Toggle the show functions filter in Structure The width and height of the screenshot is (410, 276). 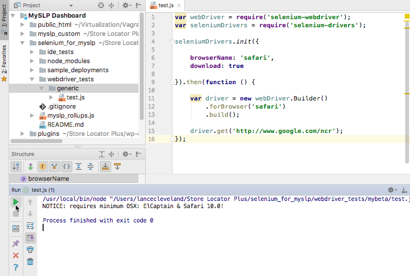[x=42, y=166]
